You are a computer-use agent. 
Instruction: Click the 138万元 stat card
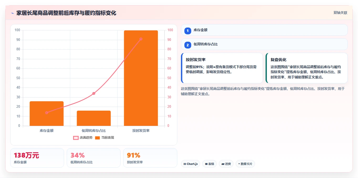[x=37, y=158]
